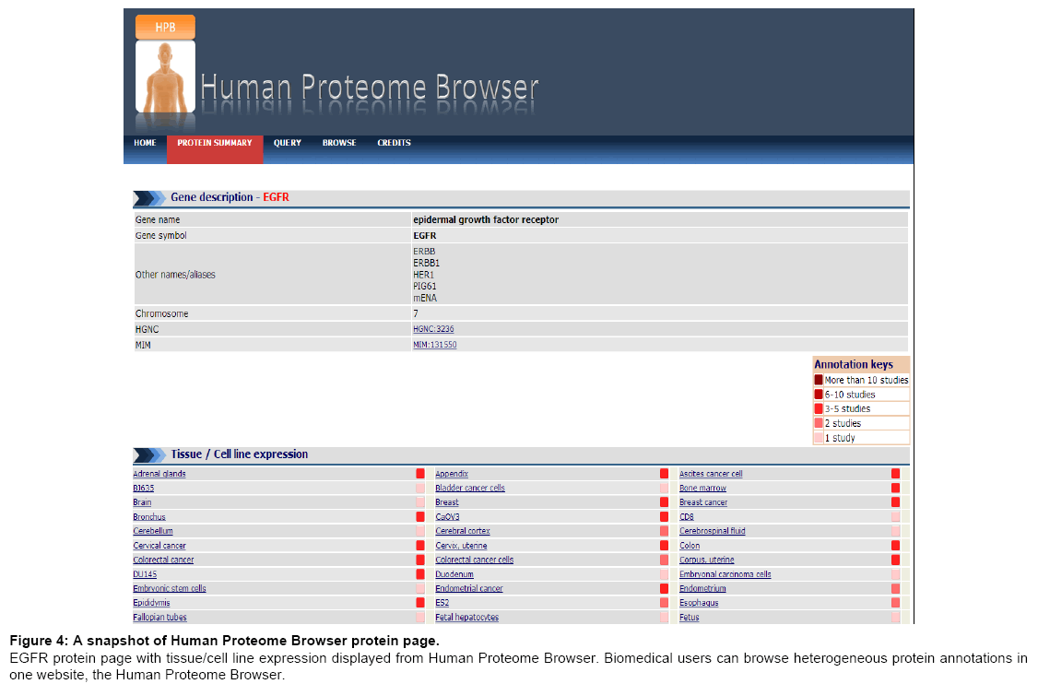Open the Cerebellum tissue link
Viewport: 1038px width, 684px height.
[153, 531]
